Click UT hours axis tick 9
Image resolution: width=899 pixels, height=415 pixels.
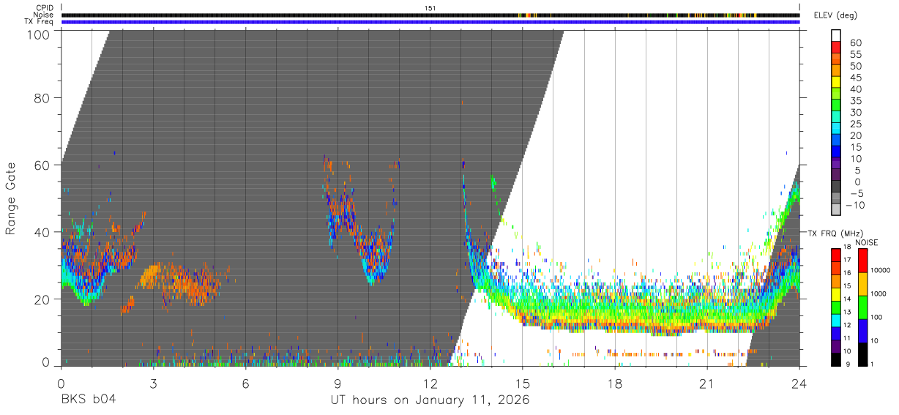pyautogui.click(x=337, y=384)
